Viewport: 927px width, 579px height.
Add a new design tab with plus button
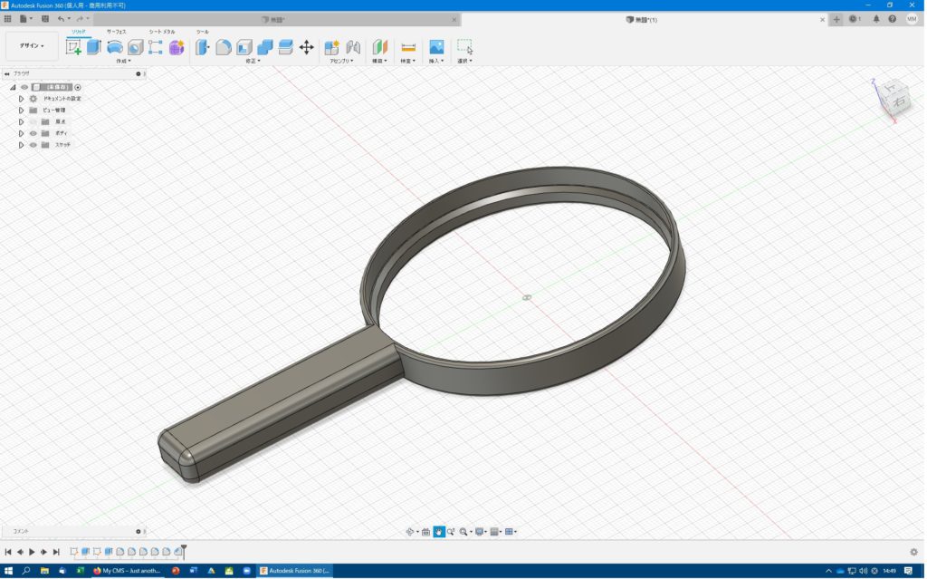click(836, 20)
